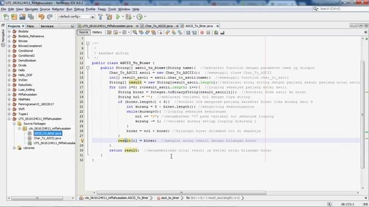Screen dimensions: 369x207
Task: Close the ASCII_To_Biner.java tab
Action: pos(217,26)
